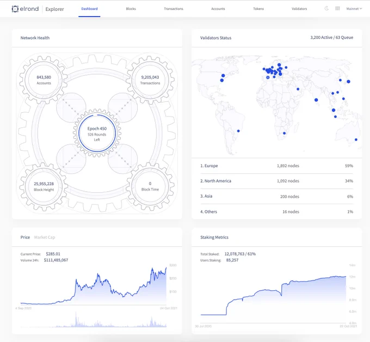Image resolution: width=370 pixels, height=342 pixels.
Task: Click the Epoch 450 progress ring
Action: coord(97,133)
